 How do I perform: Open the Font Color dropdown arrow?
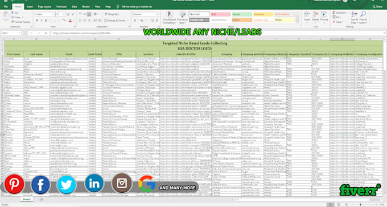click(x=73, y=21)
